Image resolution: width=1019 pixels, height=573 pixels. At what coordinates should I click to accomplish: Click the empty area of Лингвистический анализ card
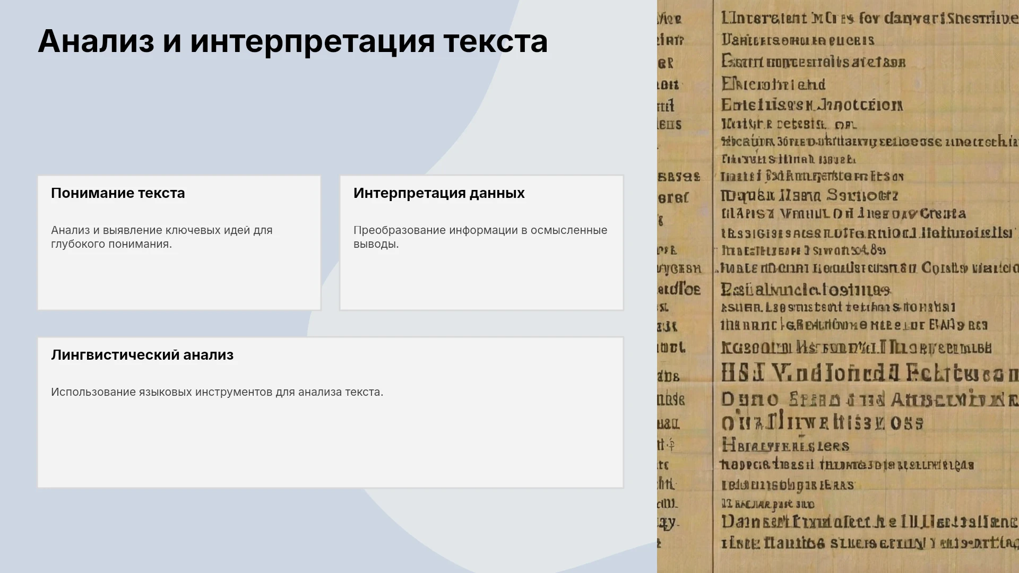(x=330, y=443)
